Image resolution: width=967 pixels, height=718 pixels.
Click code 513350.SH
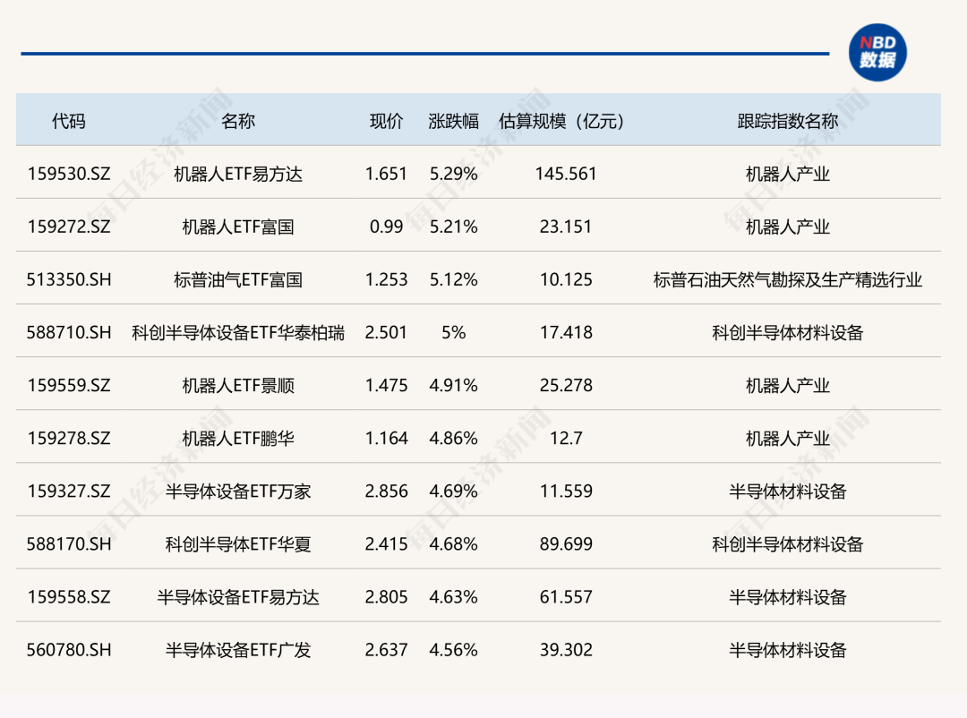coord(68,280)
